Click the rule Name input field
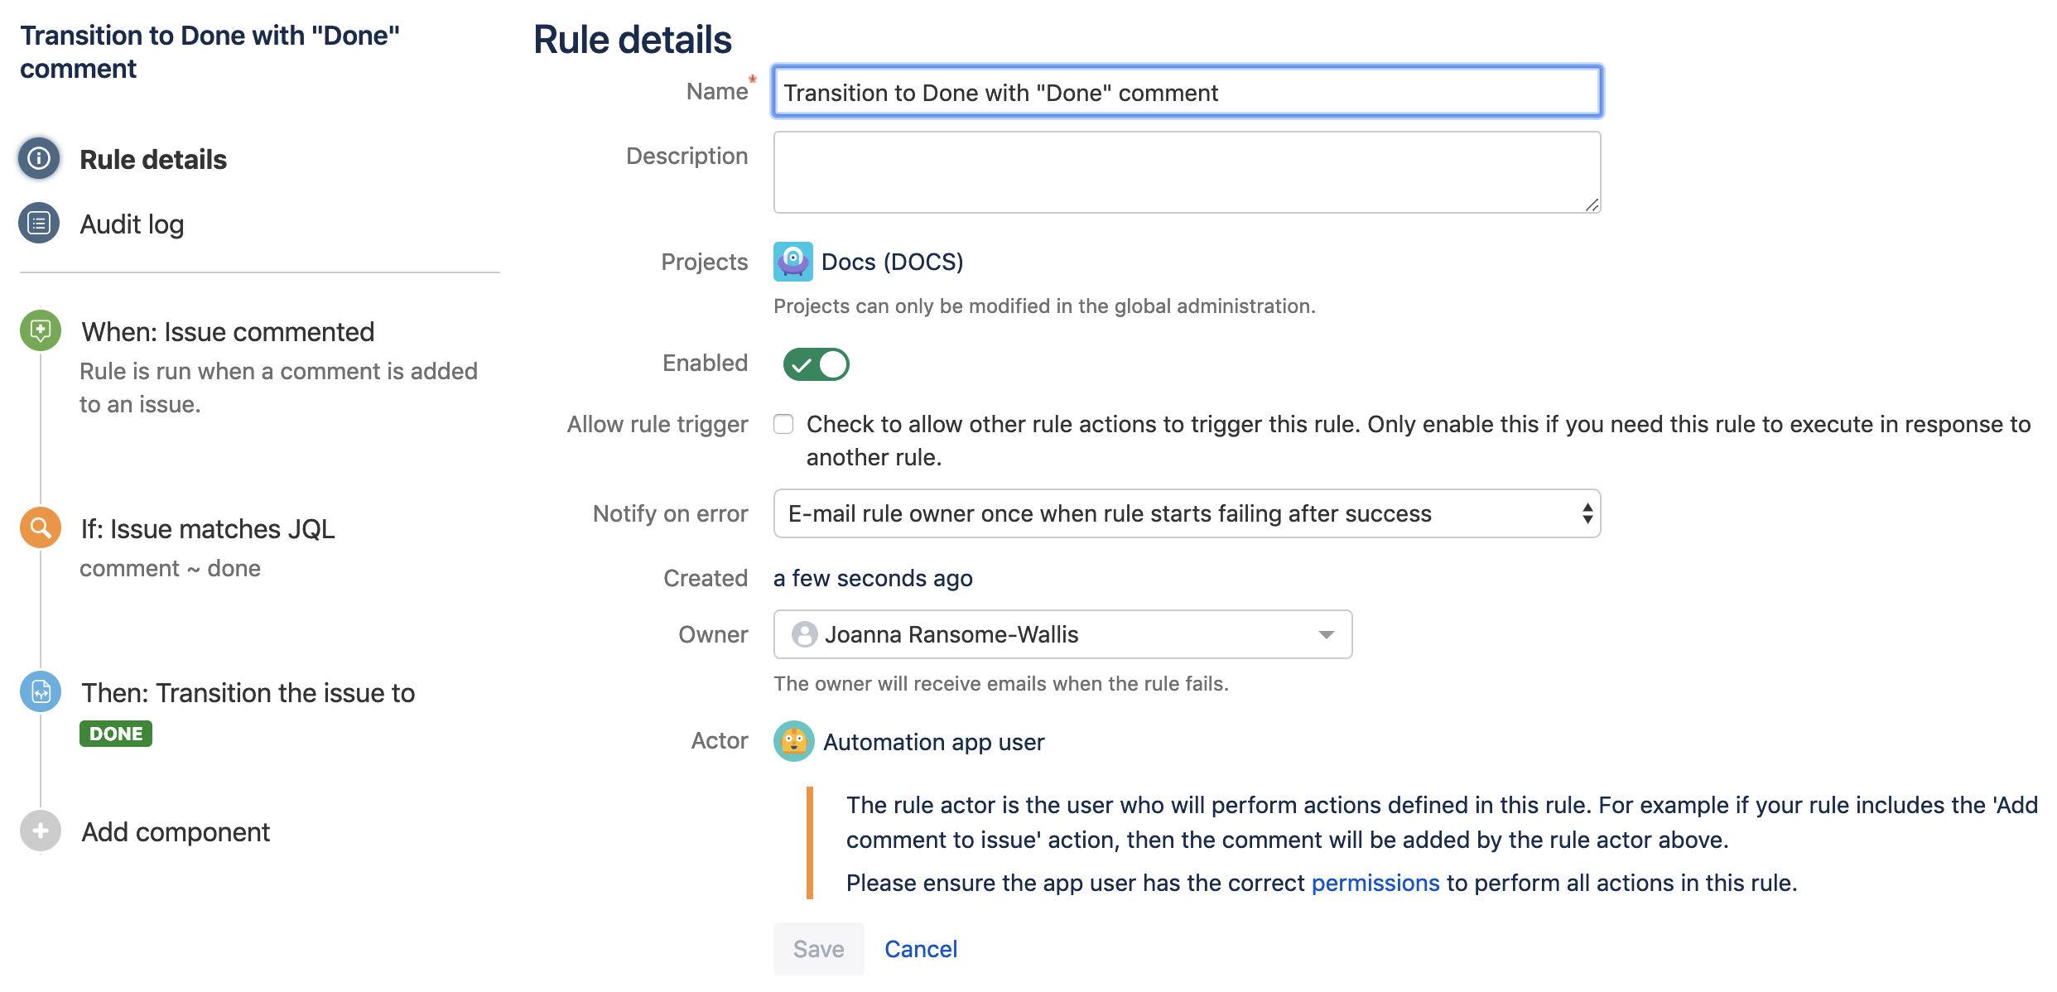The image size is (2057, 992). (1186, 92)
